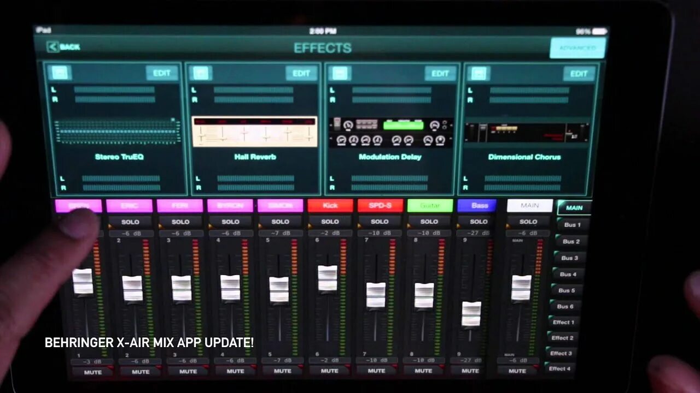The height and width of the screenshot is (393, 700).
Task: Solo the ERIC channel
Action: (130, 222)
